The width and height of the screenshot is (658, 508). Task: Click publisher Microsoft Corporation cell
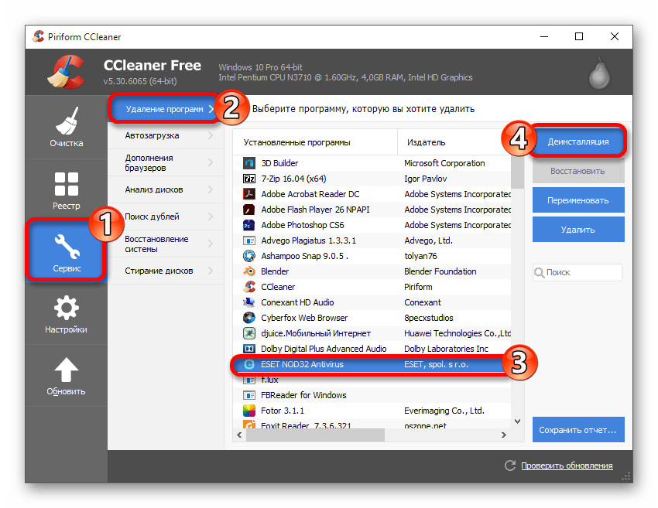point(444,163)
